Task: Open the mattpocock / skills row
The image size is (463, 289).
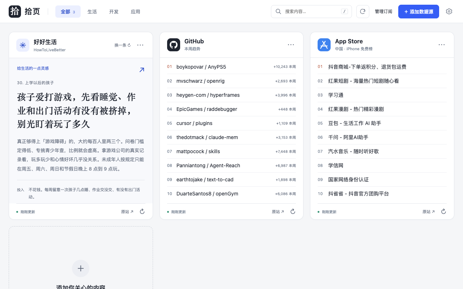Action: coord(231,151)
